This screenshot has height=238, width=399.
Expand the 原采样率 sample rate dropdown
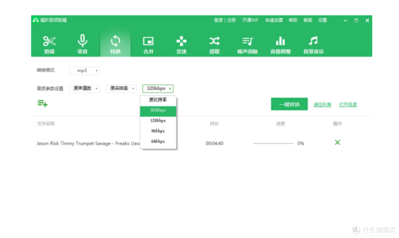tap(122, 88)
